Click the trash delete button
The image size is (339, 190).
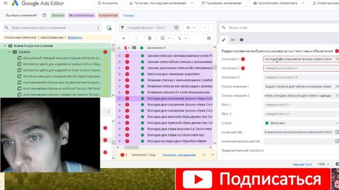click(149, 39)
